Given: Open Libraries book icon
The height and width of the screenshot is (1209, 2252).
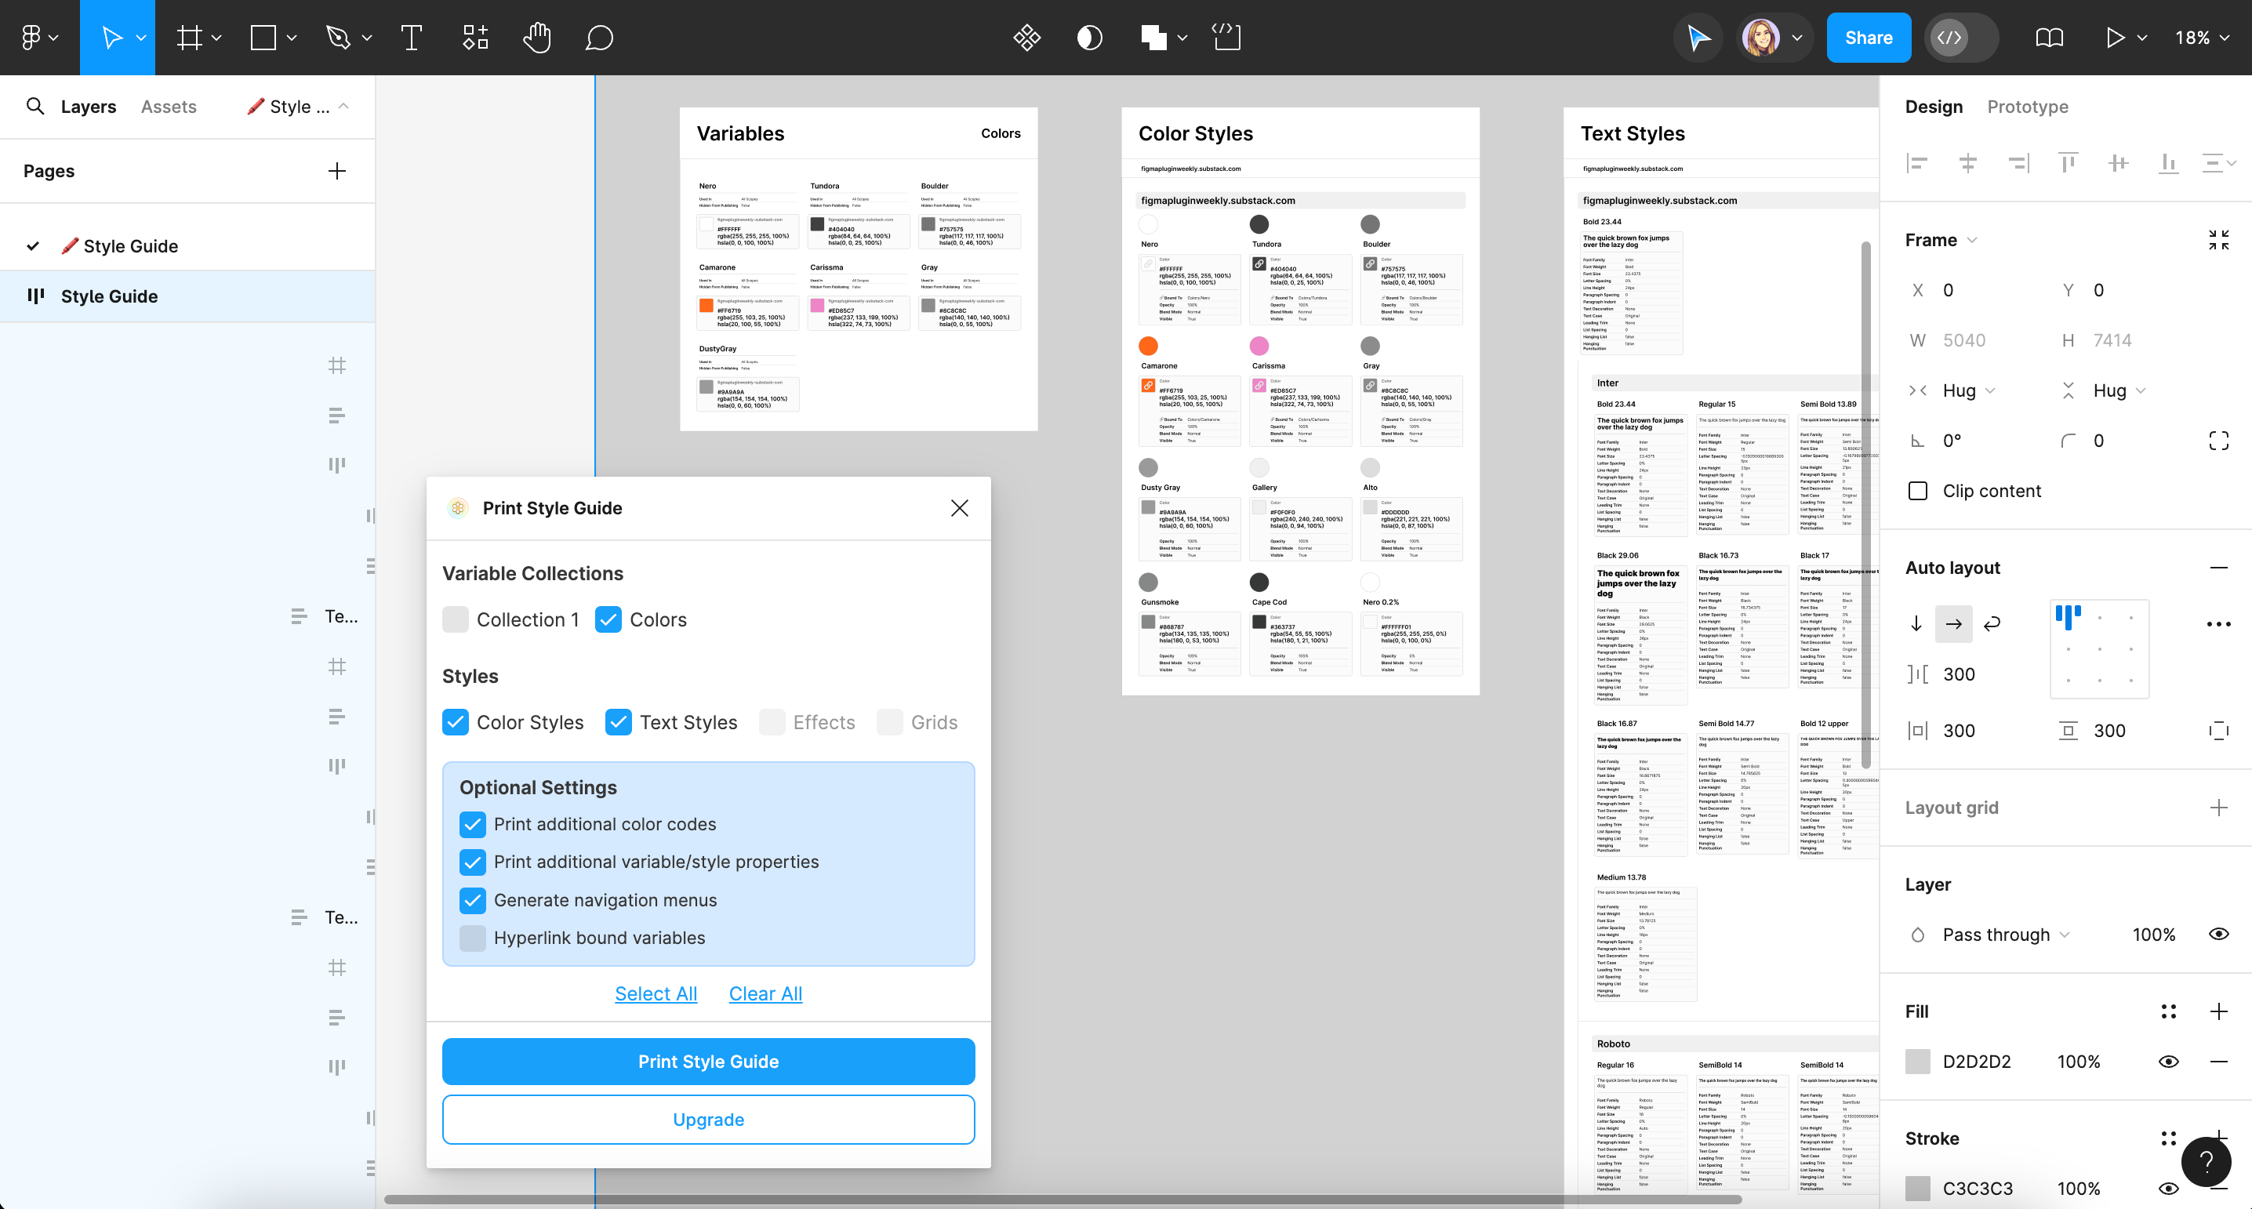Looking at the screenshot, I should click(x=2048, y=38).
